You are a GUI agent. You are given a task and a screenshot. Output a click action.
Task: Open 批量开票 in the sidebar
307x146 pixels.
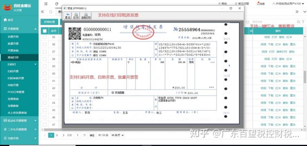(13, 44)
